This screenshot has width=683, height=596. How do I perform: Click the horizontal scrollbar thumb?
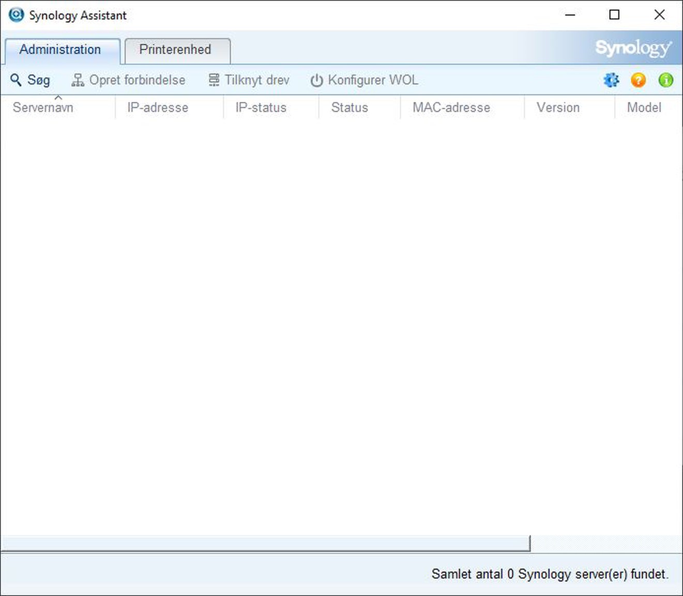[x=266, y=543]
